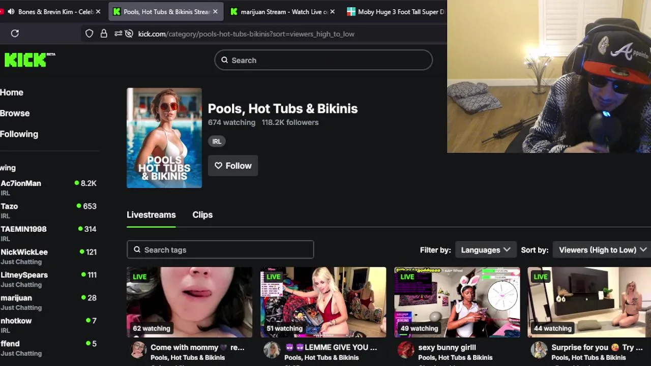Click the top Search field
The height and width of the screenshot is (366, 651).
tap(323, 60)
